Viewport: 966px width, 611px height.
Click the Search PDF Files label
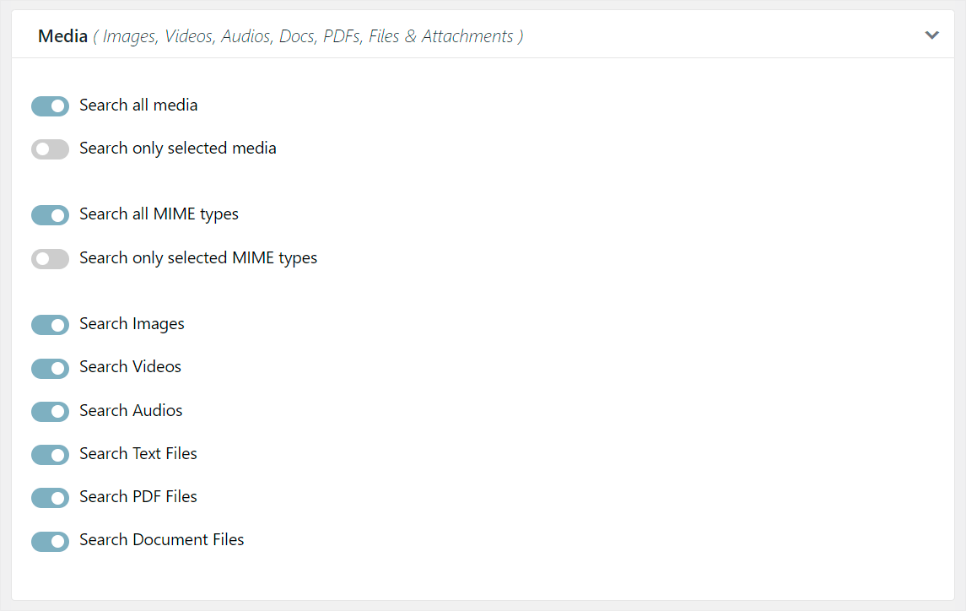[x=138, y=496]
